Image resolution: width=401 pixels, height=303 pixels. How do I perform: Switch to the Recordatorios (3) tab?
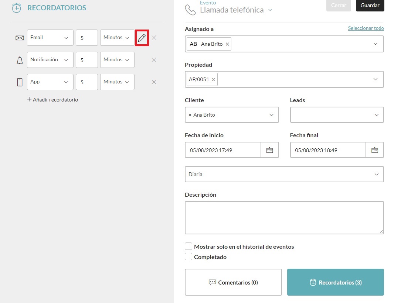335,282
